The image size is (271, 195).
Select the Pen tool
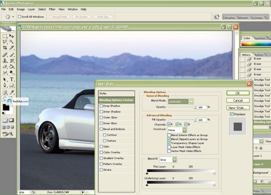point(5,85)
